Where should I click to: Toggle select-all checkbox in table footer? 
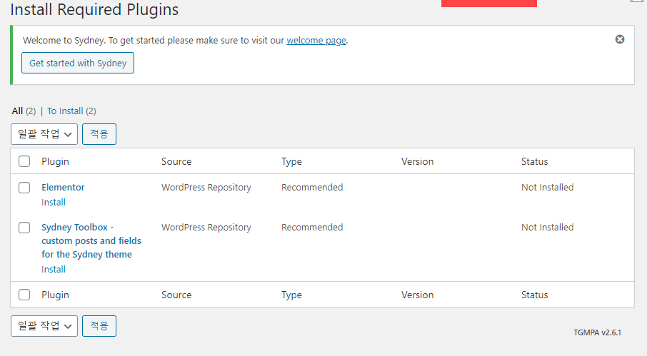tap(24, 295)
